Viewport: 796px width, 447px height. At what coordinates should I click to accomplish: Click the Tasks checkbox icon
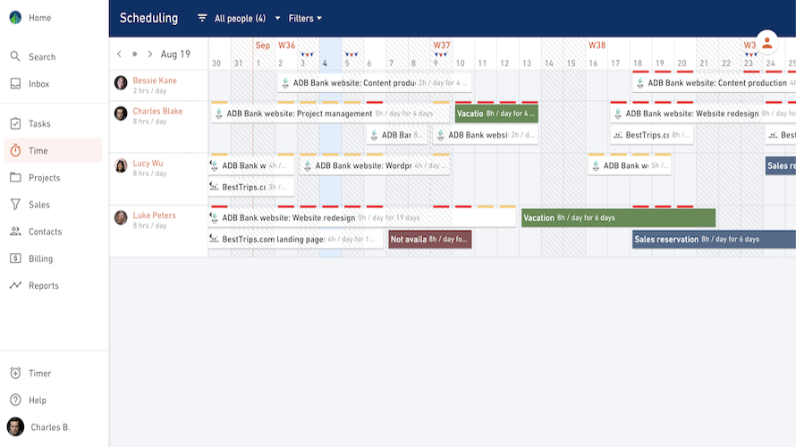[x=16, y=123]
